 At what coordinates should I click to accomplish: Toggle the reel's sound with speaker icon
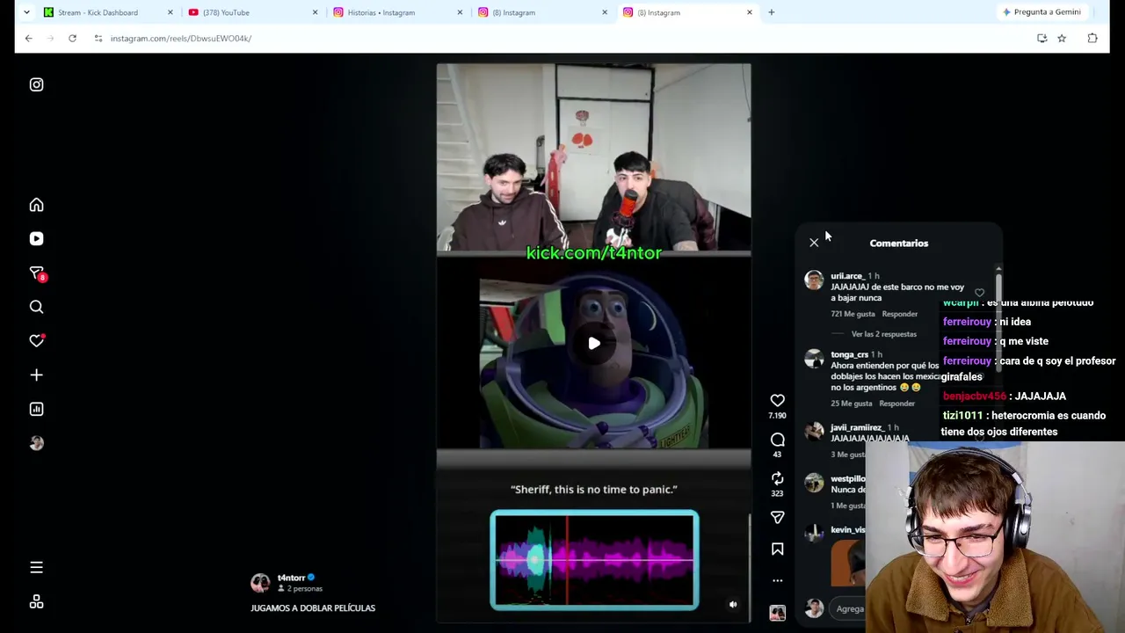click(x=733, y=604)
